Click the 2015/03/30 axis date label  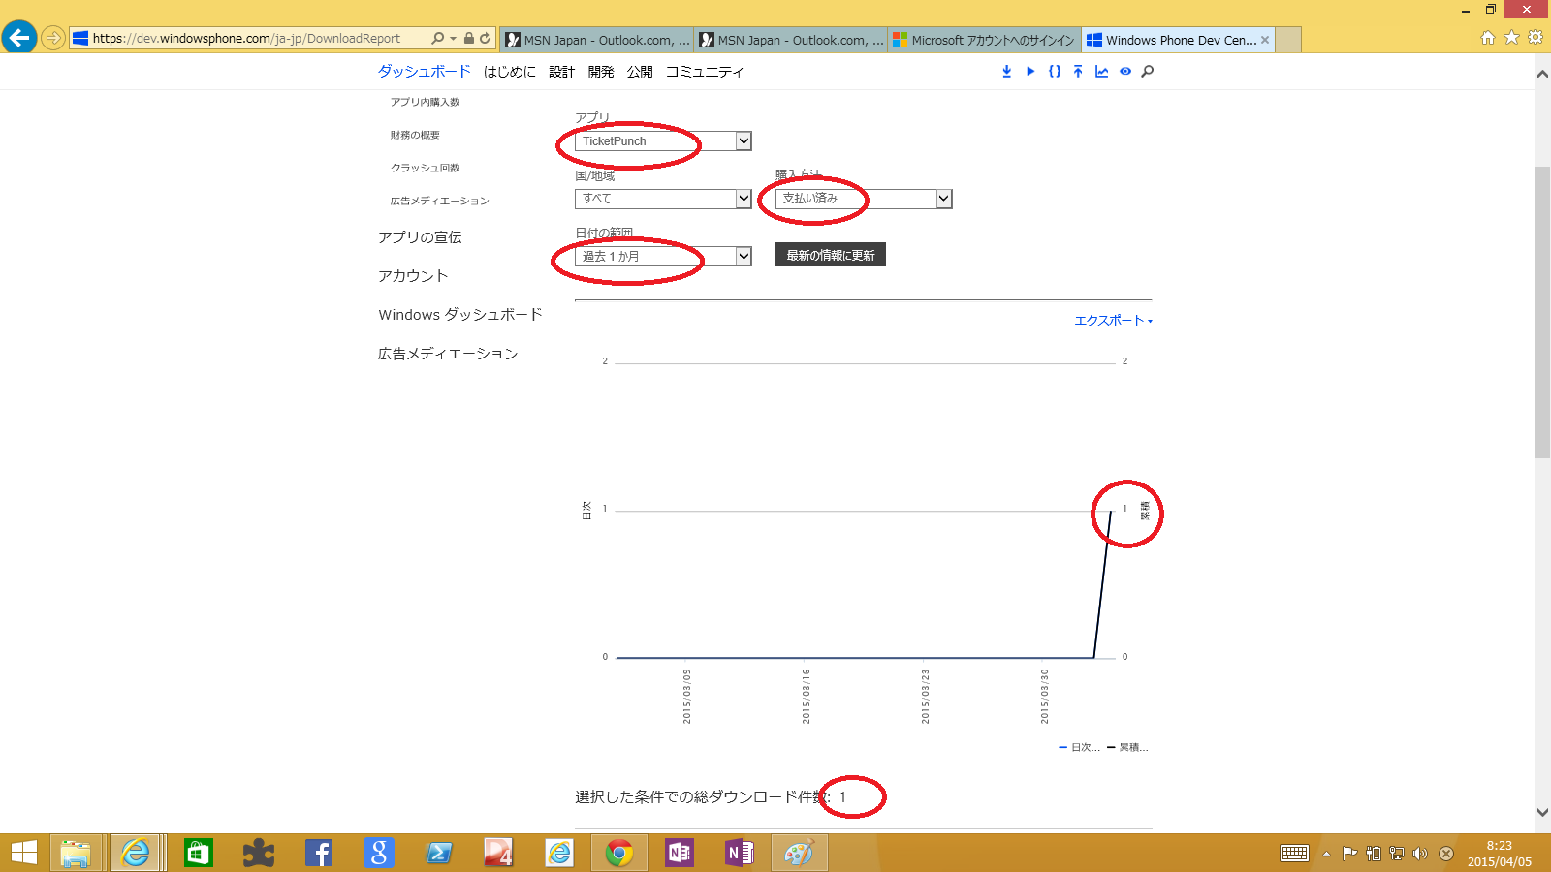(x=1044, y=696)
